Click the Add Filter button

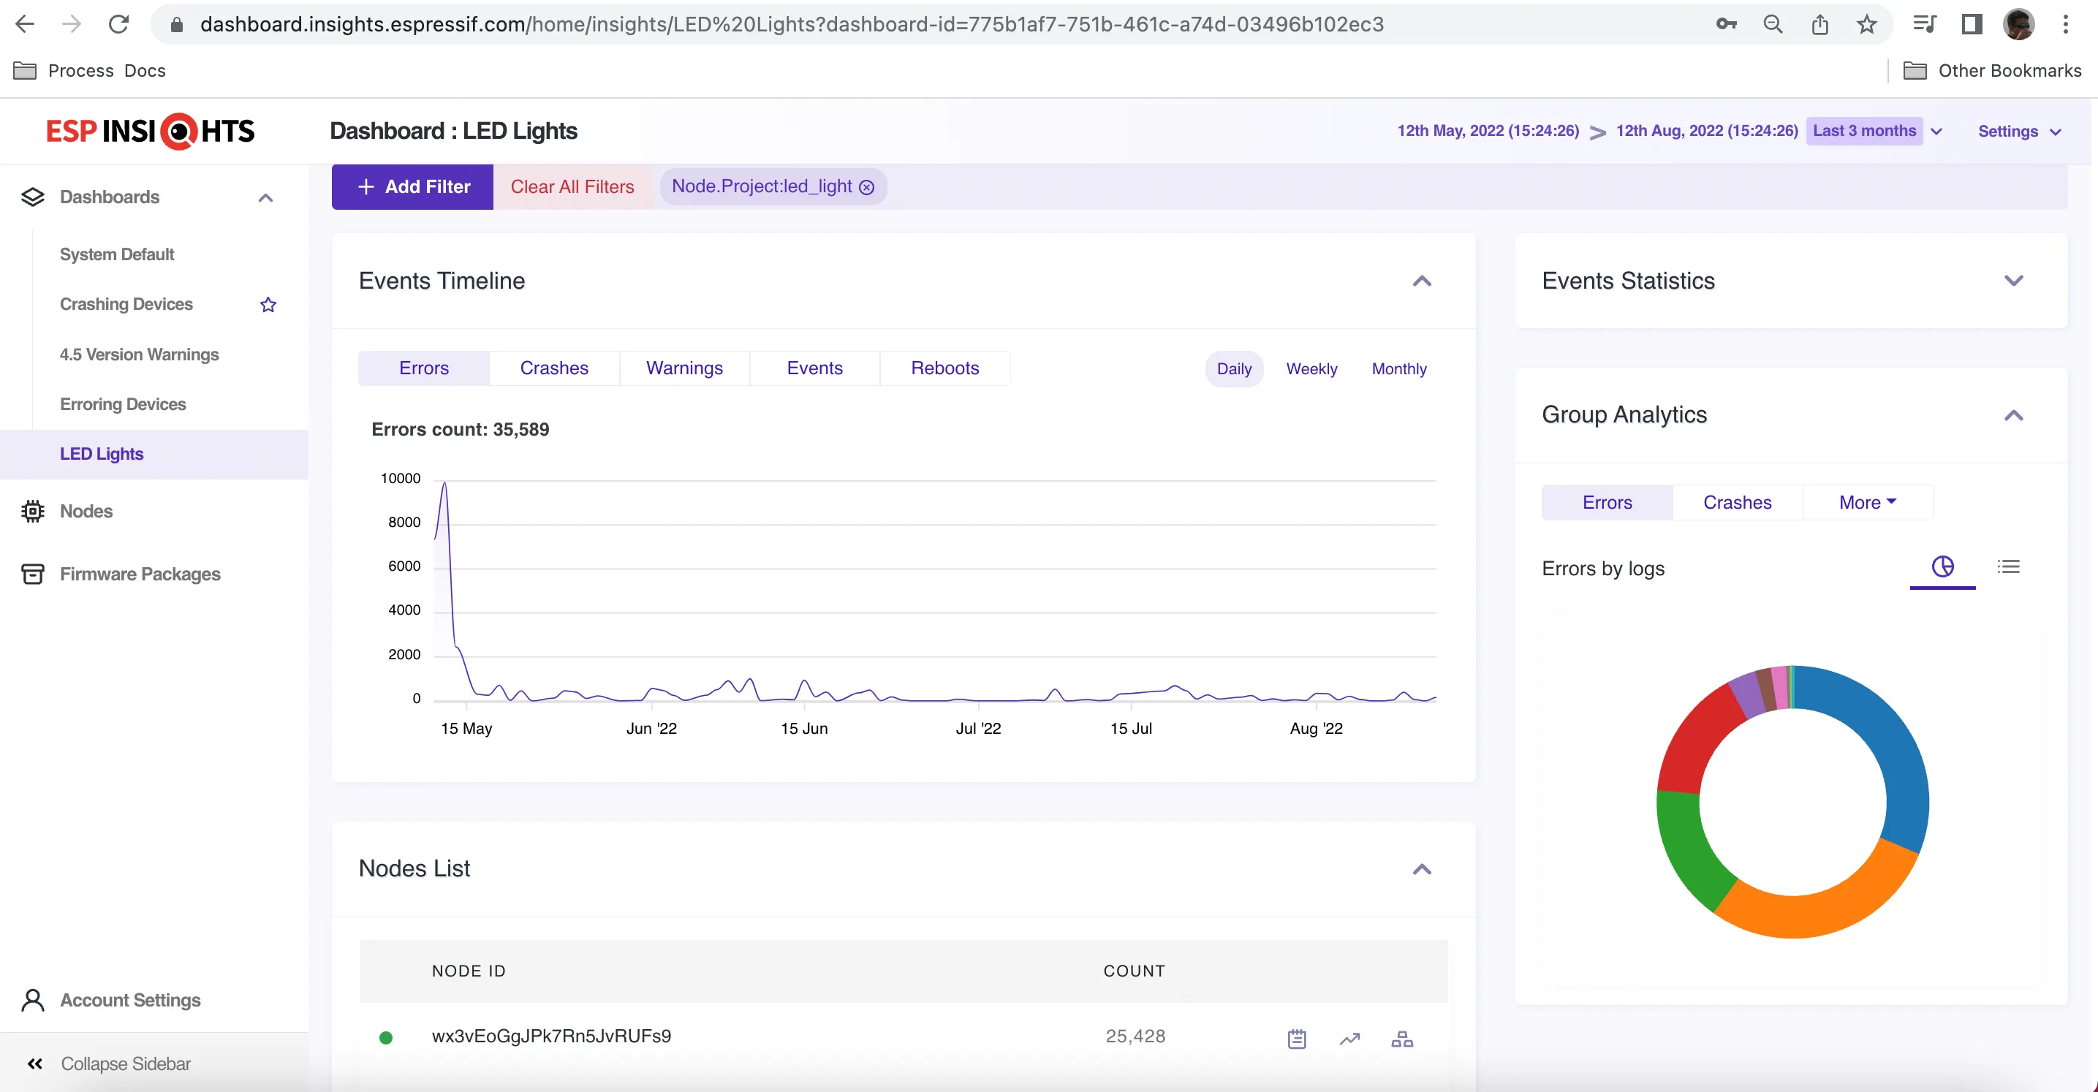point(413,186)
